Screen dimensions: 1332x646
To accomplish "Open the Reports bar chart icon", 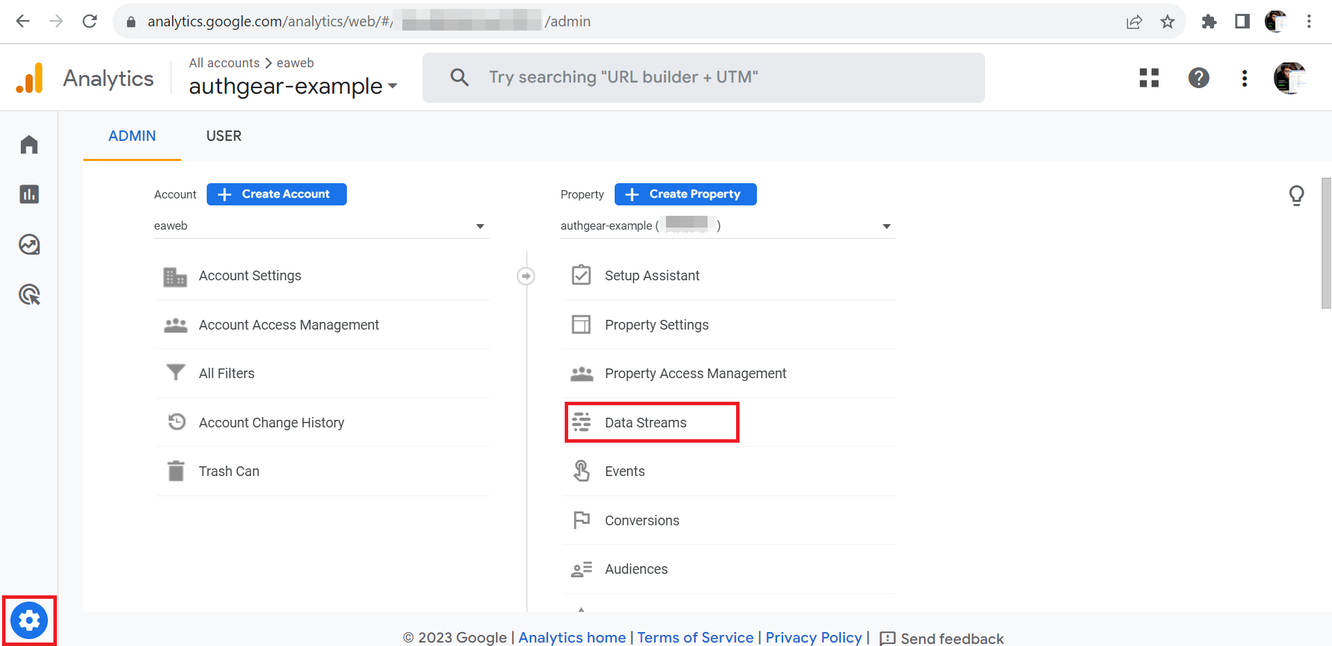I will click(x=29, y=194).
